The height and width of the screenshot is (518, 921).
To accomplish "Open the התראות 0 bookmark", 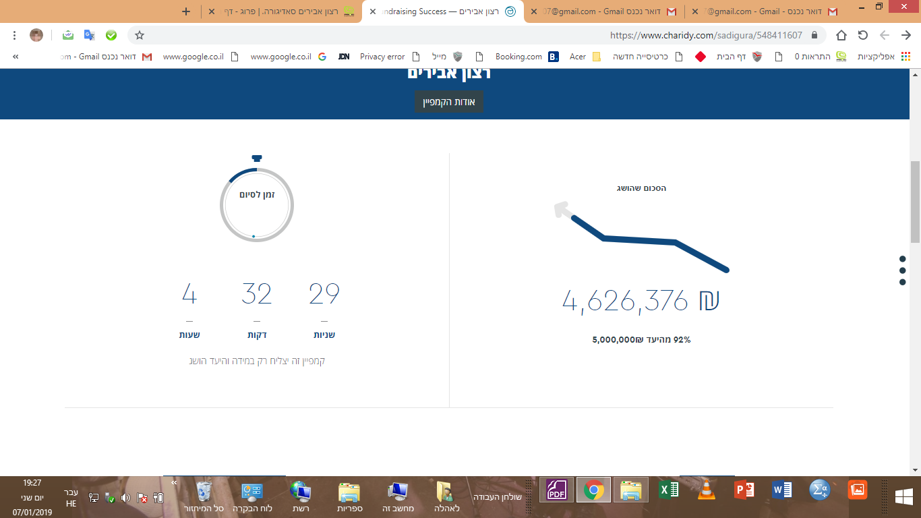I will pyautogui.click(x=821, y=57).
